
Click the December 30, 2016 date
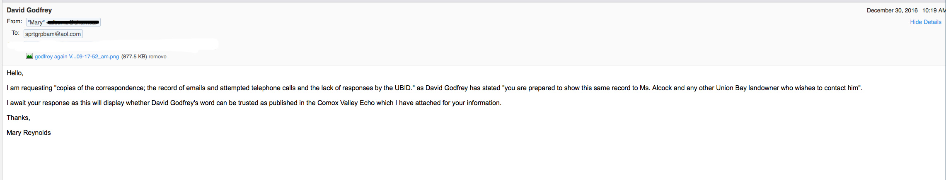pos(892,10)
